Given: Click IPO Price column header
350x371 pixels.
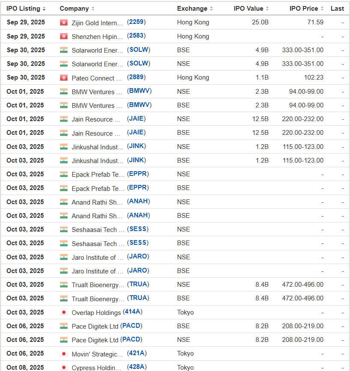Looking at the screenshot, I should (x=304, y=9).
